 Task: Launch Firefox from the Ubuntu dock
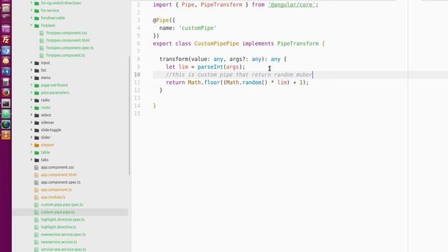(6, 92)
